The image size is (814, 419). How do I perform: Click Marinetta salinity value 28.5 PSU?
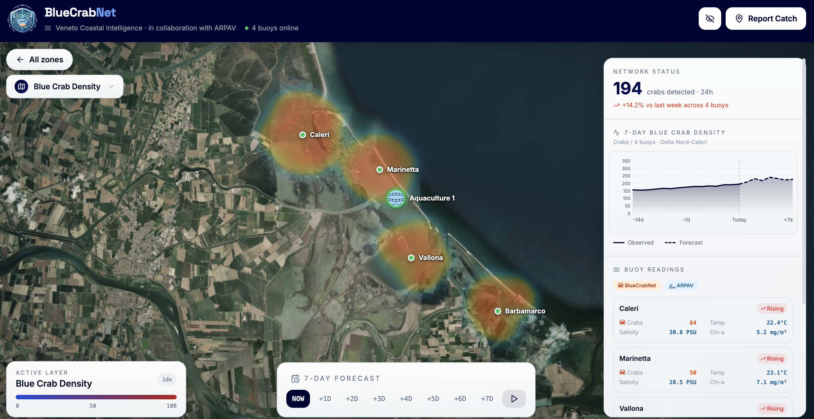(683, 382)
